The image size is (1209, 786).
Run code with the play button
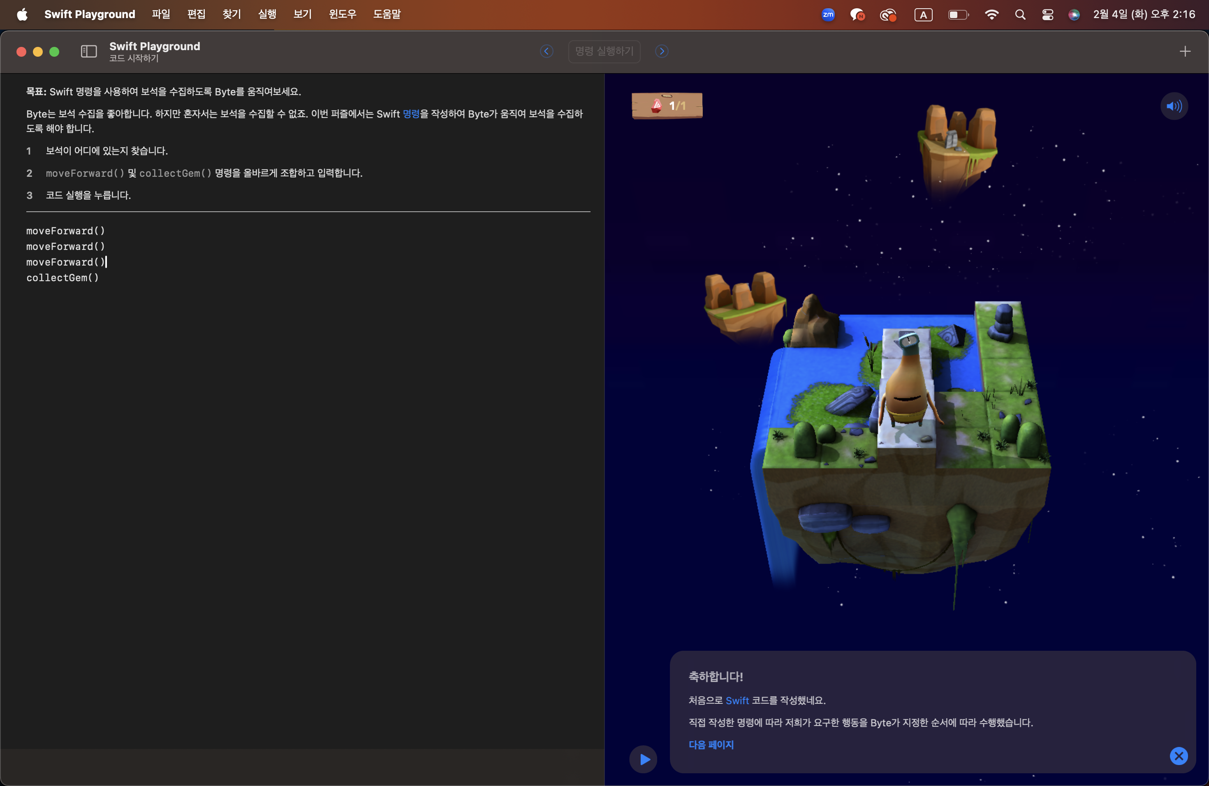click(x=643, y=759)
